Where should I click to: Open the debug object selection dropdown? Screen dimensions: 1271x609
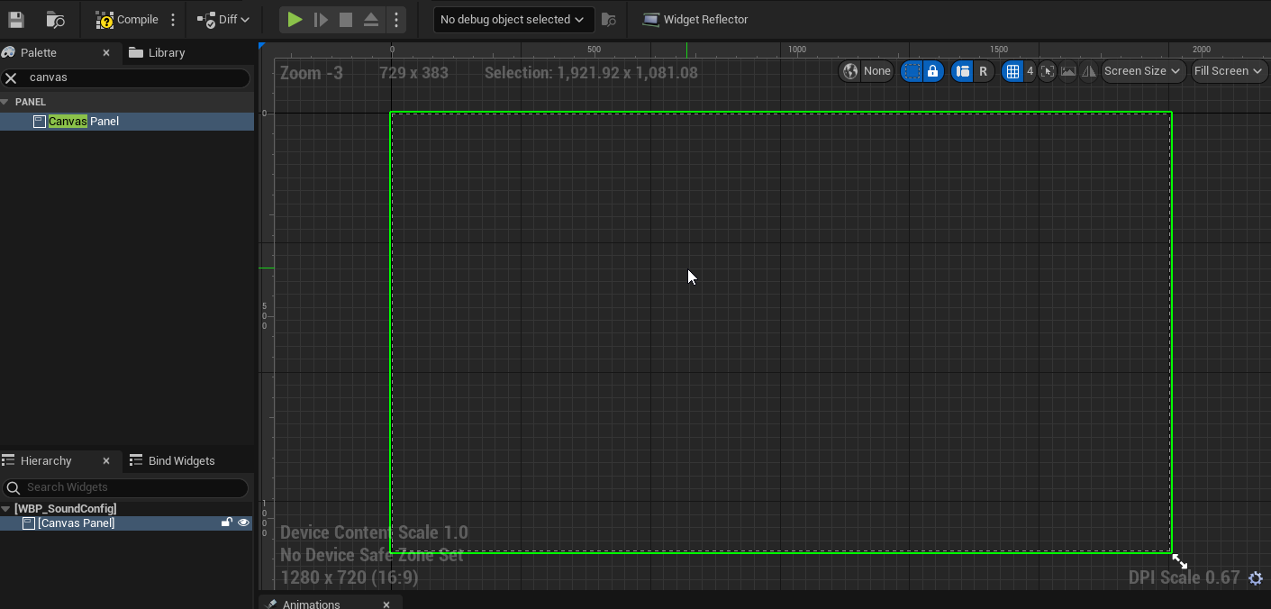[513, 19]
